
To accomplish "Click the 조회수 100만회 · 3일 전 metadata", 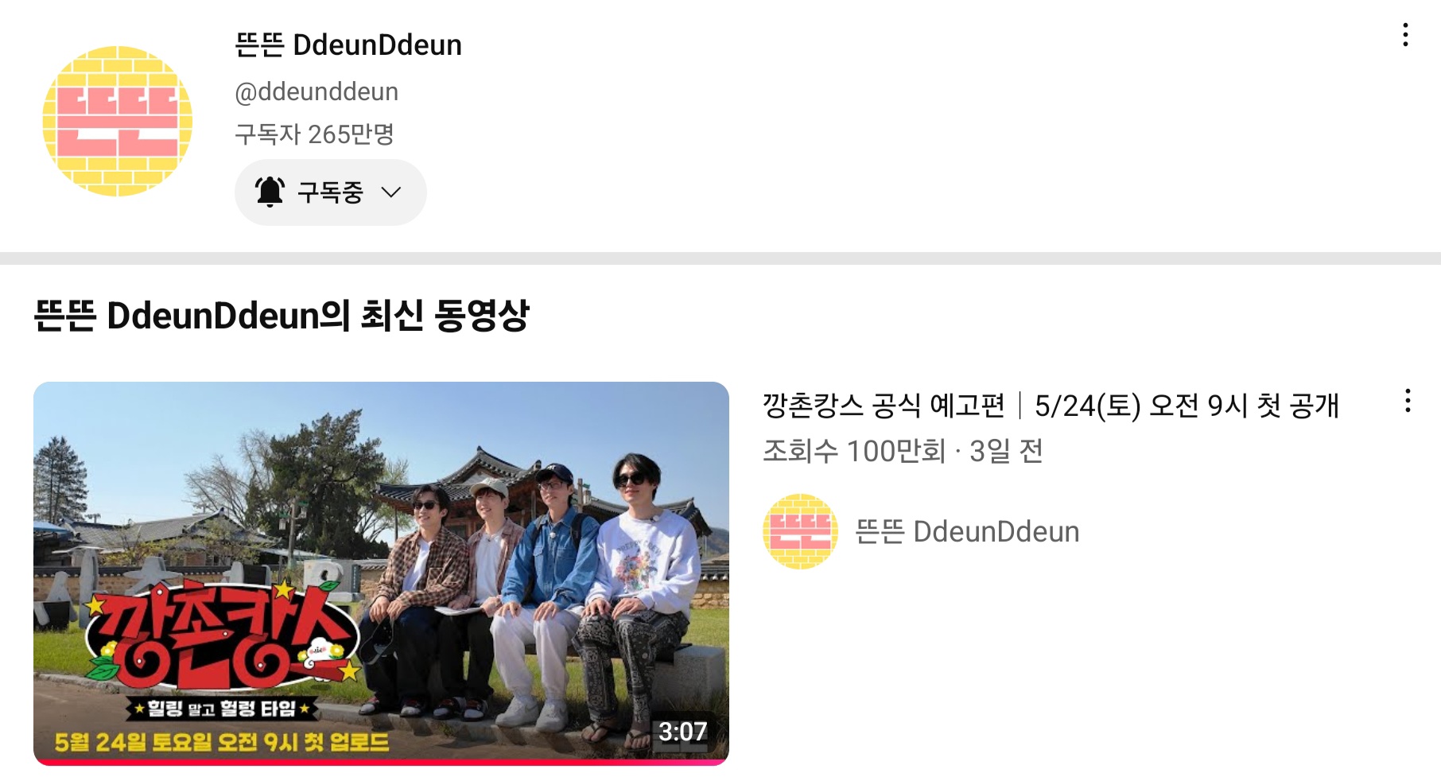I will (x=903, y=451).
